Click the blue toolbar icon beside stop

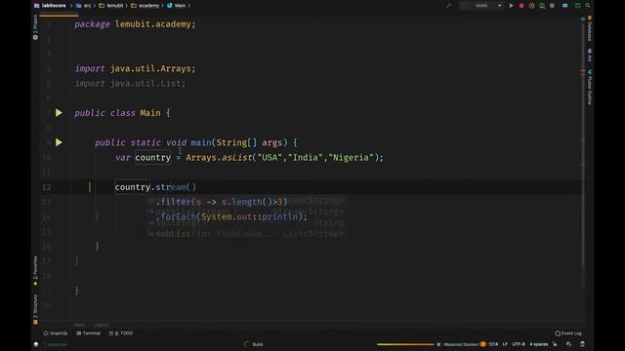click(564, 6)
